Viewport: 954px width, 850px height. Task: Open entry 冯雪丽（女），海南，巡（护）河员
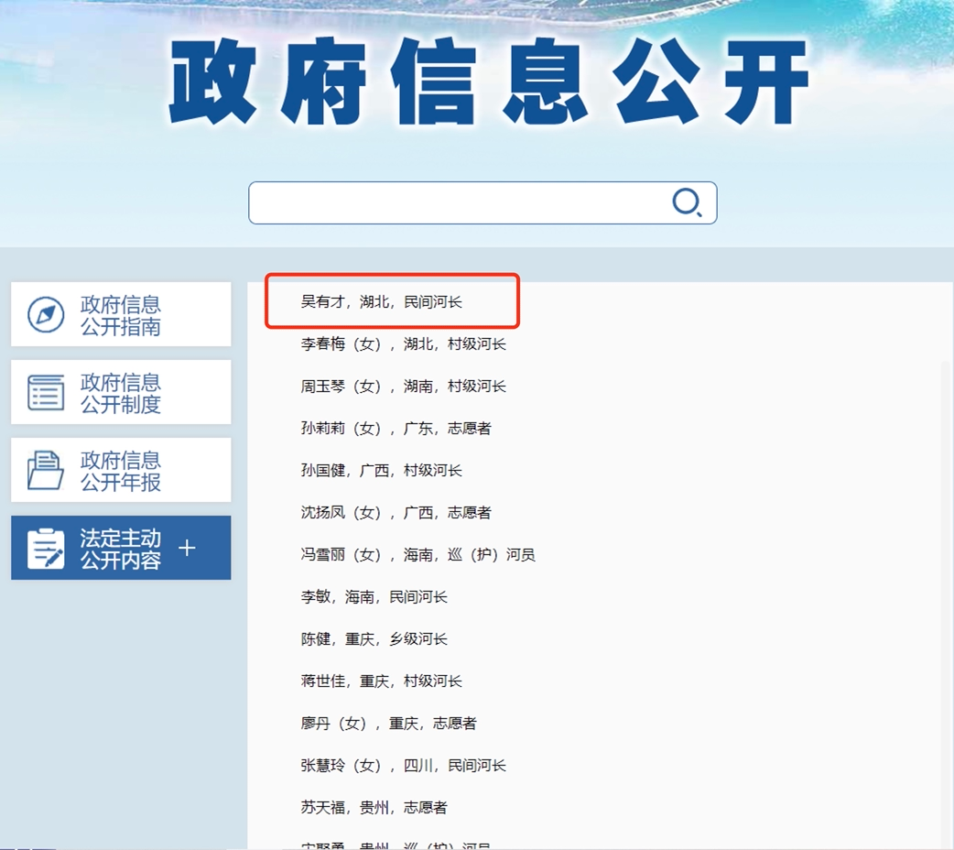pos(417,555)
